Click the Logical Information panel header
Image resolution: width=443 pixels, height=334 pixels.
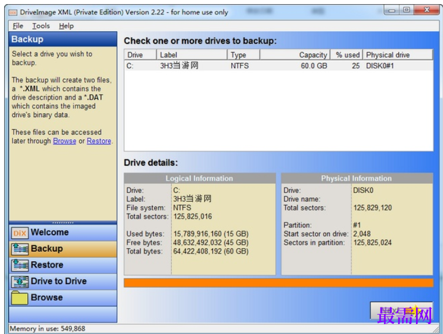click(200, 178)
